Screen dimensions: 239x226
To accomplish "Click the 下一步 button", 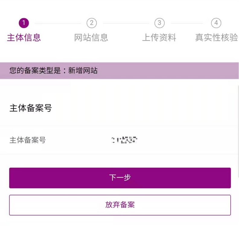I will [x=120, y=178].
